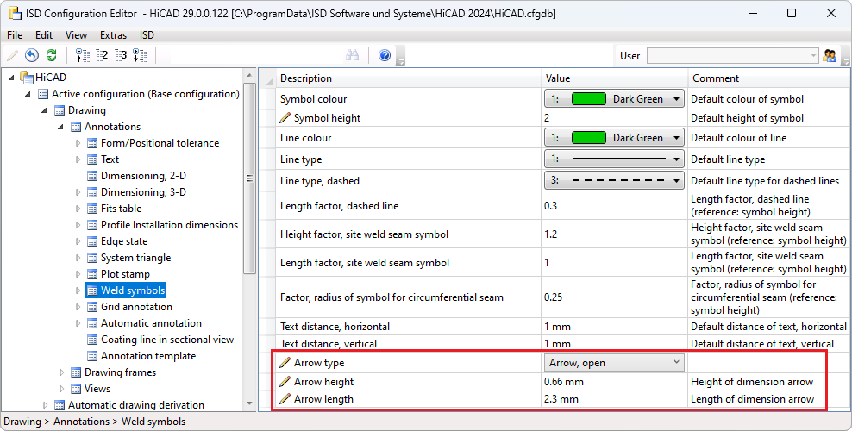Select Grid annotation tree item
This screenshot has height=431, width=852.
pos(136,307)
